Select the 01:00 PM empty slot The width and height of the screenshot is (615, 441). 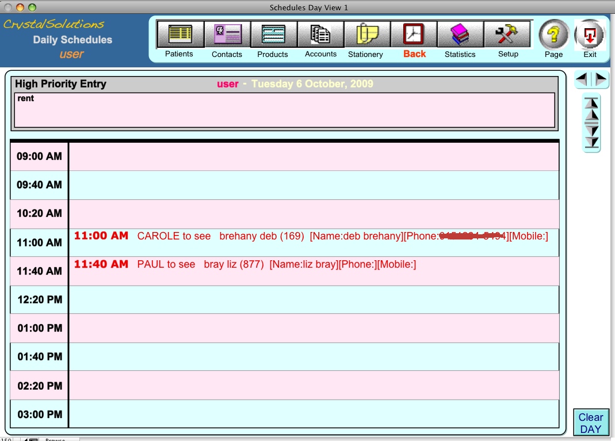point(314,328)
